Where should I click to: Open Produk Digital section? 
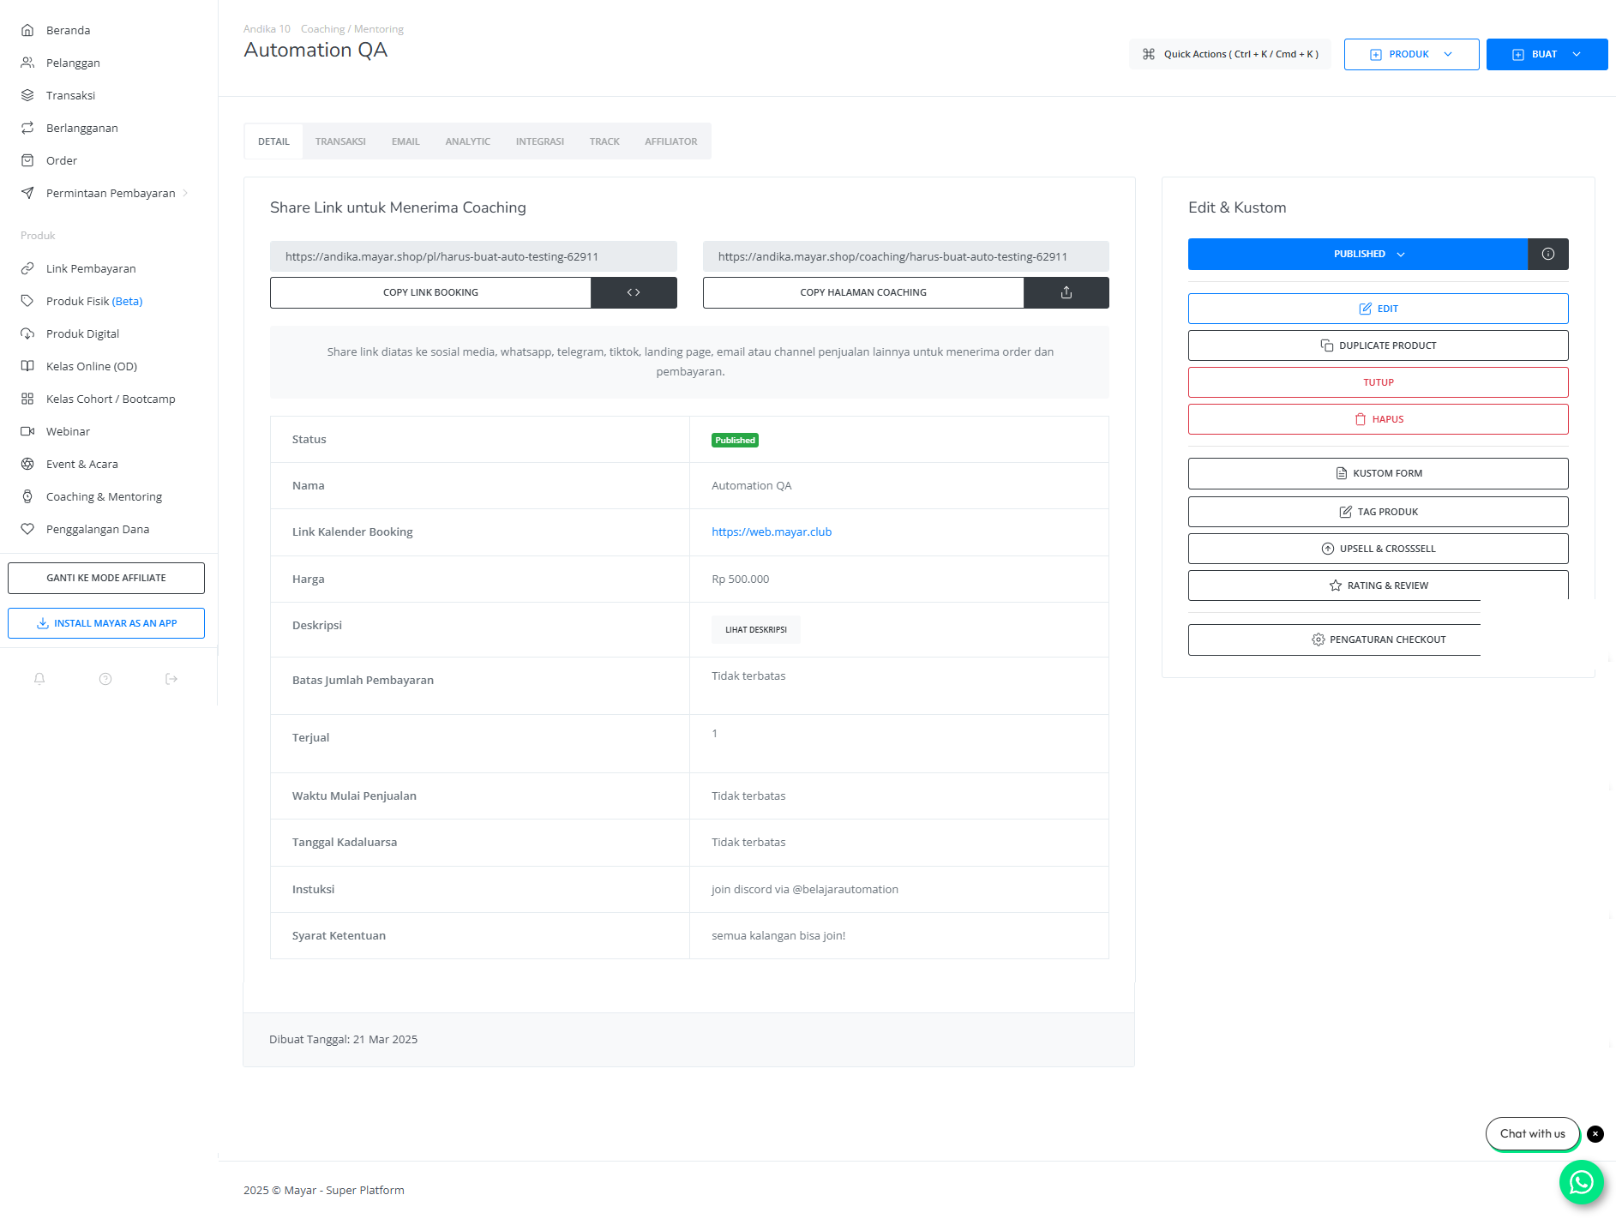(x=82, y=333)
